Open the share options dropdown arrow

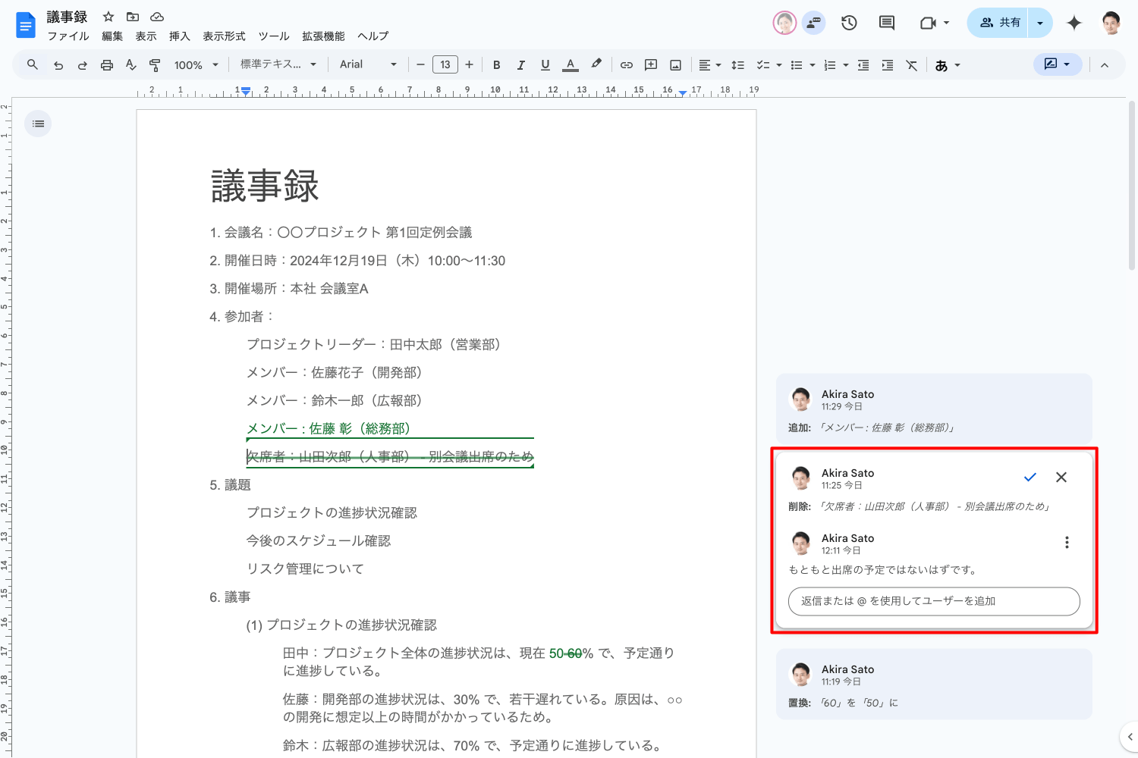pyautogui.click(x=1040, y=23)
